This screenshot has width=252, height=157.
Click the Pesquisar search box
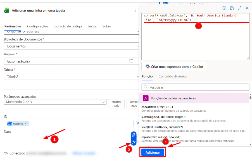click(195, 87)
